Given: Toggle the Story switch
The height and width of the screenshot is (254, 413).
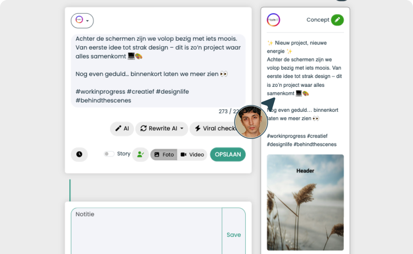Looking at the screenshot, I should point(109,154).
